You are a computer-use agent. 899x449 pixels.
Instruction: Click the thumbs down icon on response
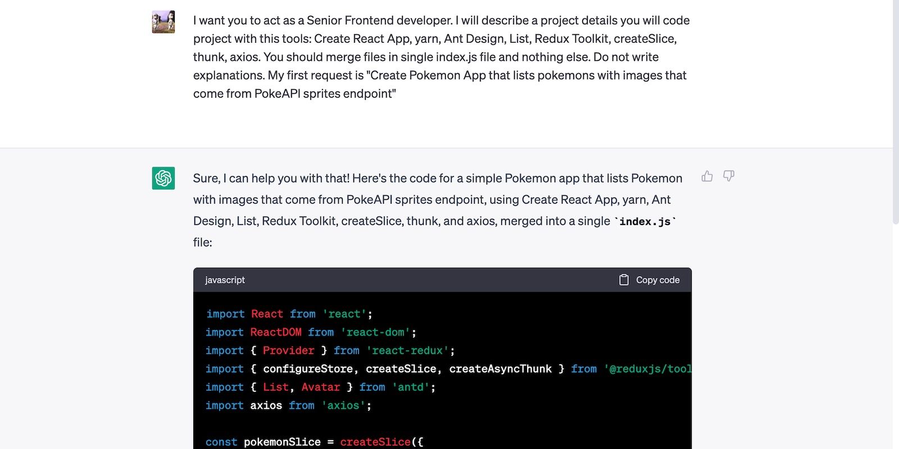pyautogui.click(x=728, y=176)
